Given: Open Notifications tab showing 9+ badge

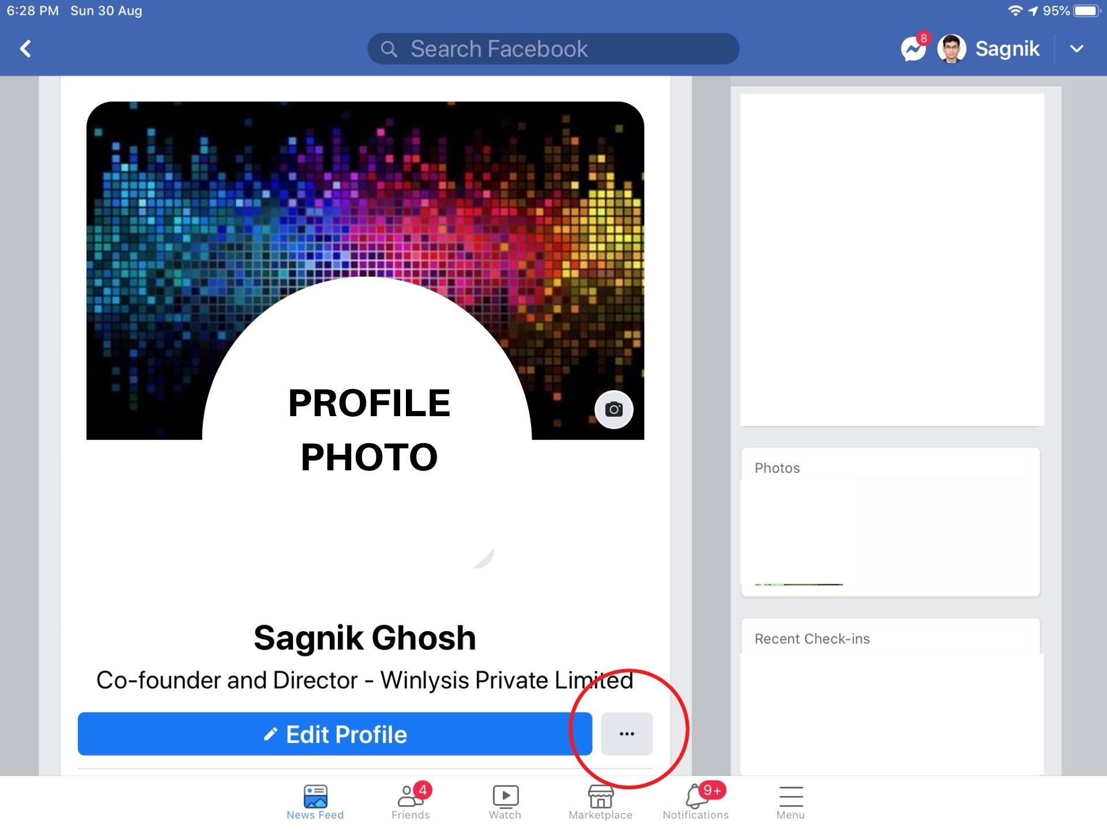Looking at the screenshot, I should pos(696,802).
